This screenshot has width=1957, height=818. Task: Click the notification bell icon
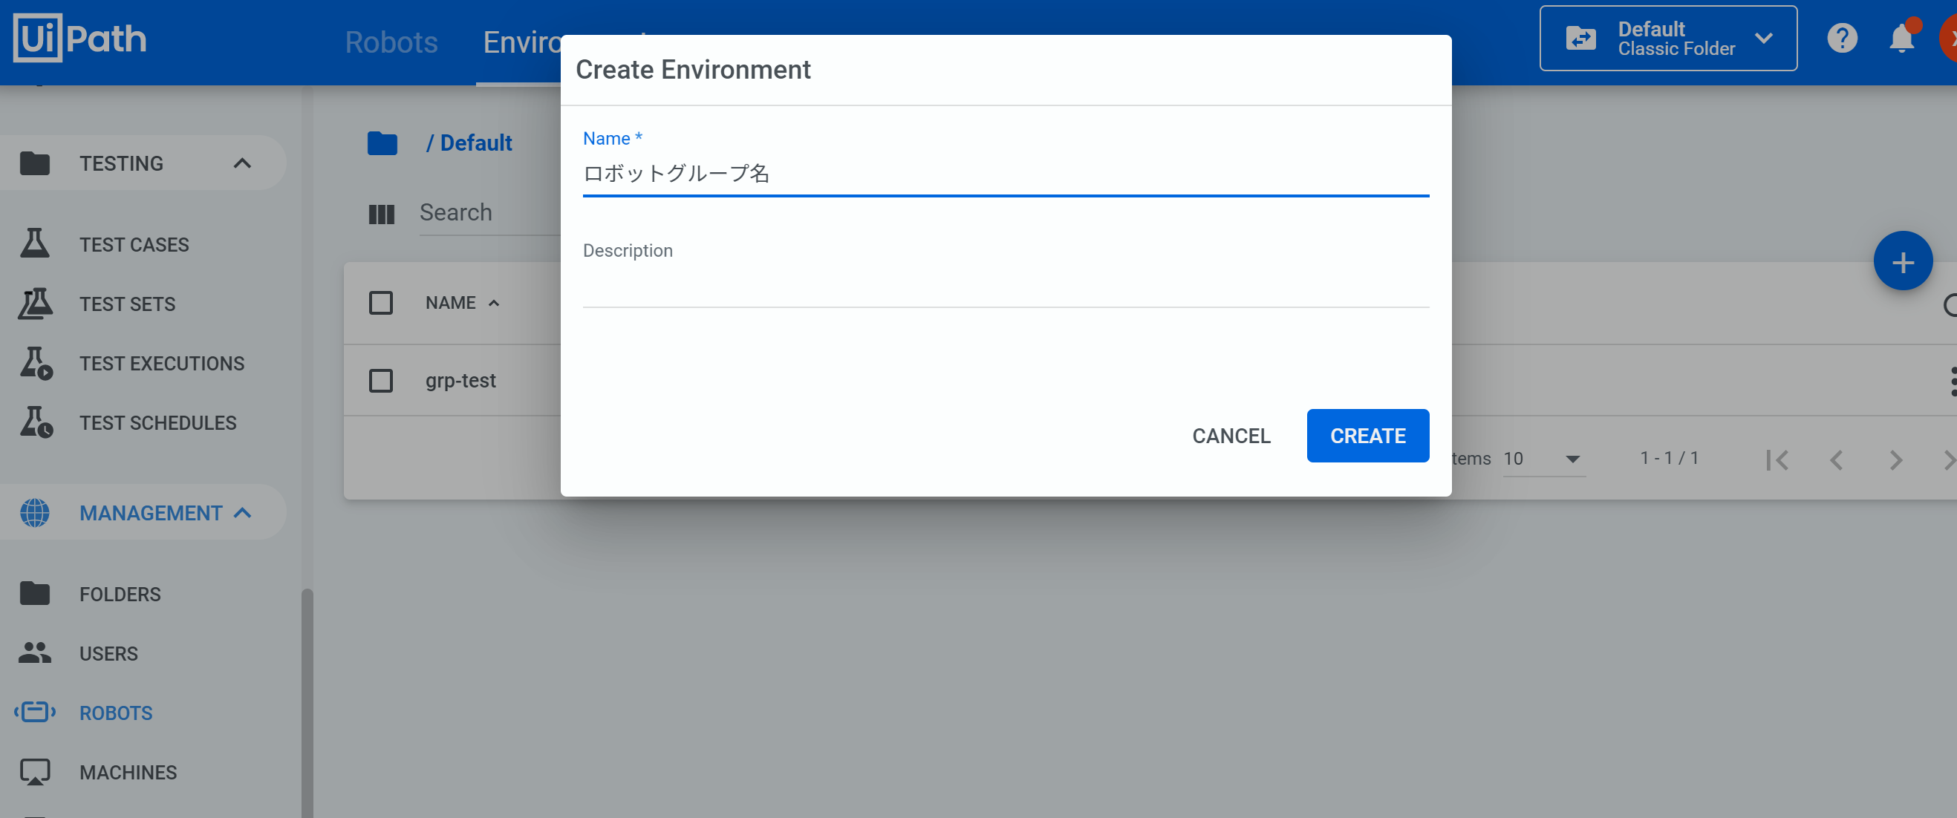point(1901,38)
